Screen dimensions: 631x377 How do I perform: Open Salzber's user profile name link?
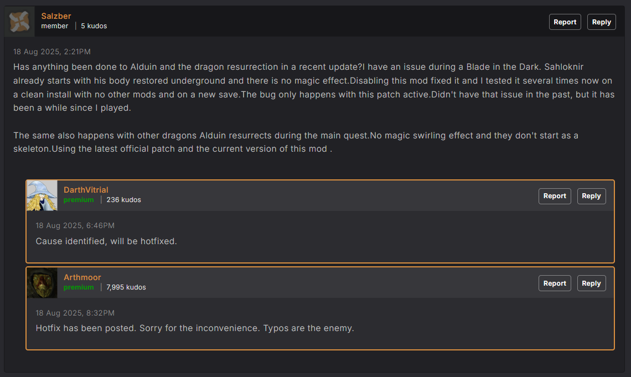[56, 16]
